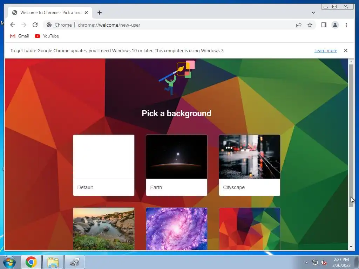This screenshot has height=269, width=359.
Task: Click the vertical scrollbar thumb
Action: tap(351, 136)
